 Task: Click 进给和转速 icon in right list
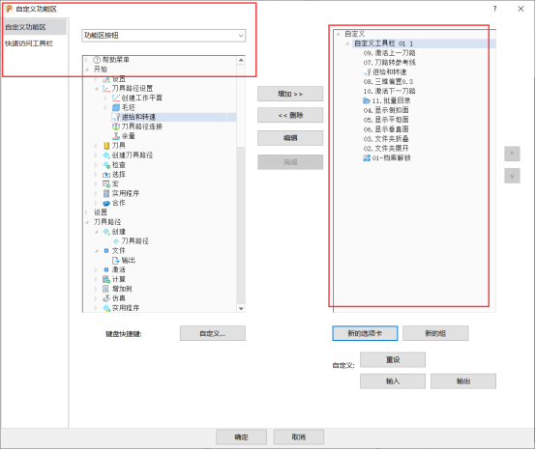368,72
